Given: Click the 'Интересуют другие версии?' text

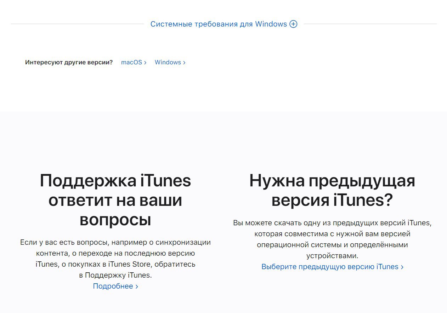Looking at the screenshot, I should click(x=69, y=62).
